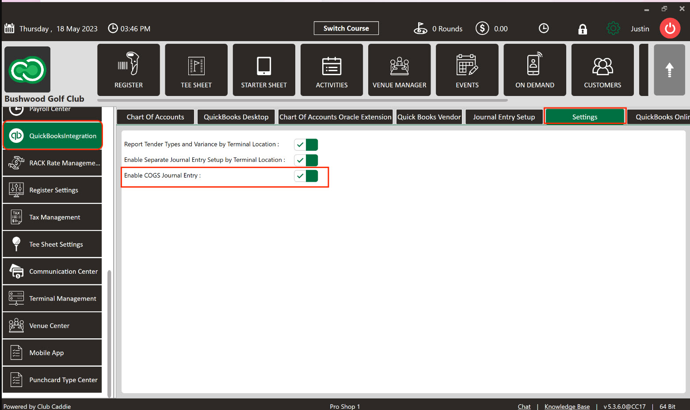Switch to QuickBooks Desktop tab
Image resolution: width=690 pixels, height=410 pixels.
coord(236,117)
